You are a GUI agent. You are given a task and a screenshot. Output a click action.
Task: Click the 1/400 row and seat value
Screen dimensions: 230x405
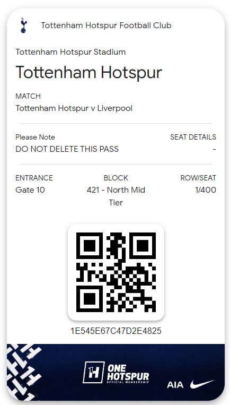coord(206,190)
